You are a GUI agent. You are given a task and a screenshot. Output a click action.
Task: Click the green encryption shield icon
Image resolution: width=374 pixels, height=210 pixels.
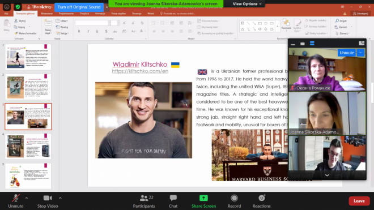[18, 7]
